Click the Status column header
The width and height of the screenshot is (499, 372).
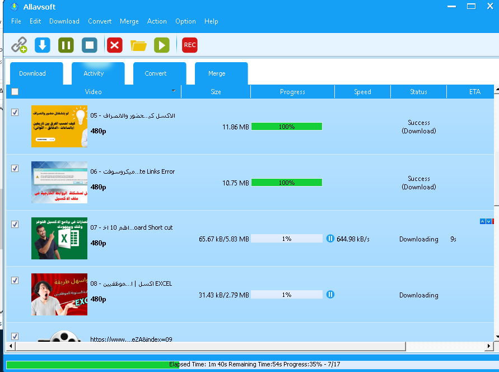(418, 92)
